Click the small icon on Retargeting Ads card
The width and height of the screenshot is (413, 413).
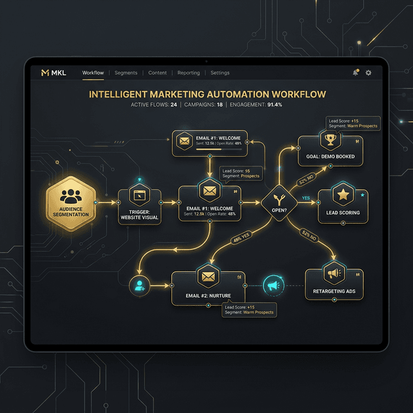(x=358, y=275)
